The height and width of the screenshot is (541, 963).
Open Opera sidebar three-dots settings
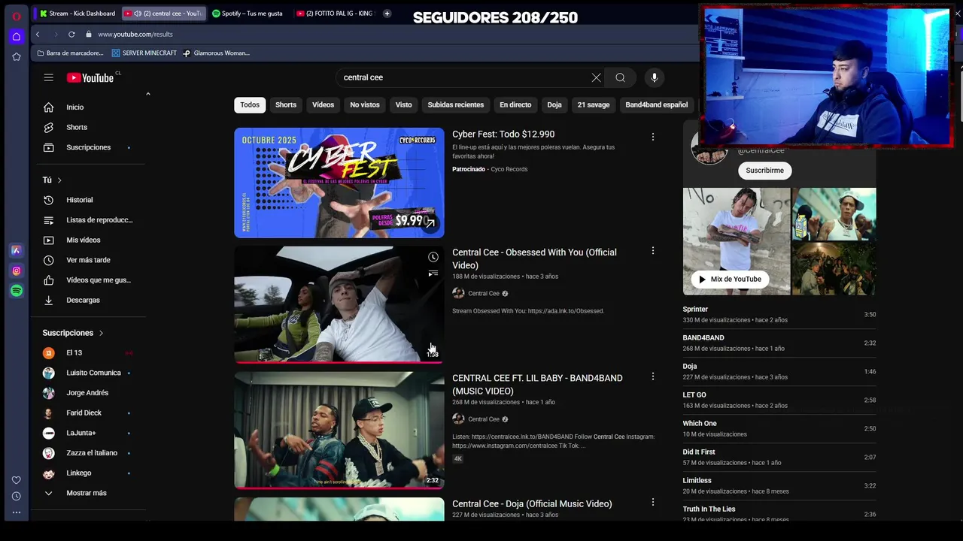tap(16, 512)
